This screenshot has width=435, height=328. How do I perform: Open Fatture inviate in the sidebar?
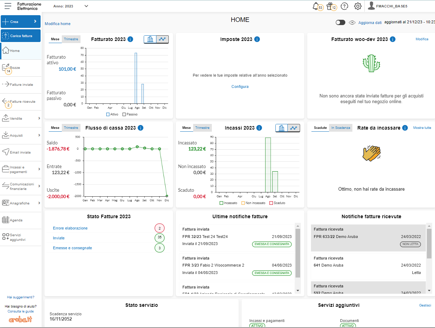pyautogui.click(x=20, y=85)
